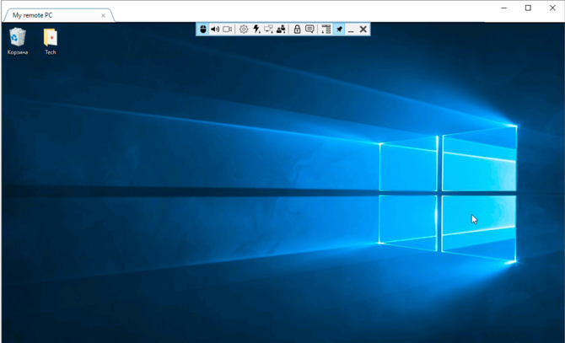This screenshot has width=565, height=343.
Task: Open lightning bolt actions menu
Action: tap(256, 29)
